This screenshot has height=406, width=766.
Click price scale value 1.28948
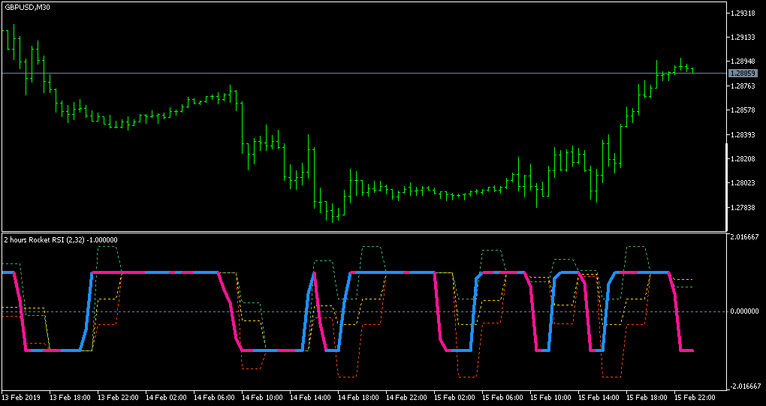pos(743,62)
